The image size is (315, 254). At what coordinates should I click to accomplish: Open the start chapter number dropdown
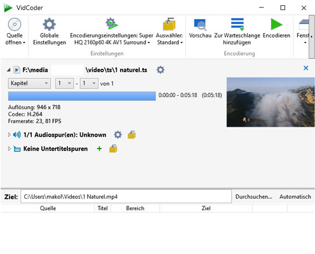click(x=64, y=83)
